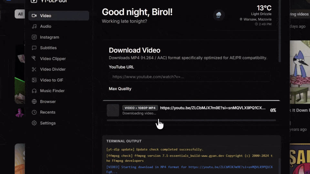Click the Recents clock icon
The height and width of the screenshot is (174, 310).
pos(34,112)
